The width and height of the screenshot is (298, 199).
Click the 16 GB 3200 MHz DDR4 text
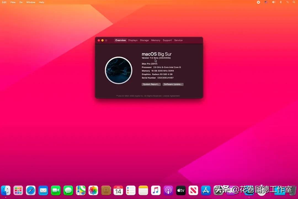[163, 71]
